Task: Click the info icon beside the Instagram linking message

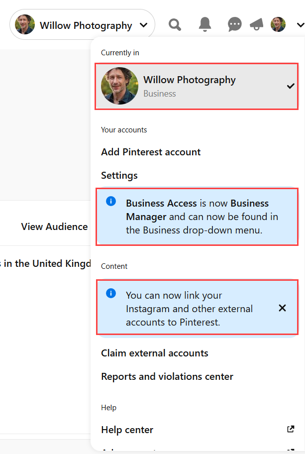Action: (x=111, y=293)
